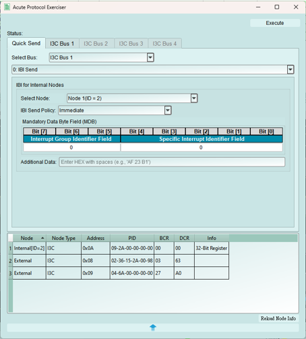Open the Select Node dropdown
Image resolution: width=306 pixels, height=339 pixels.
click(194, 98)
